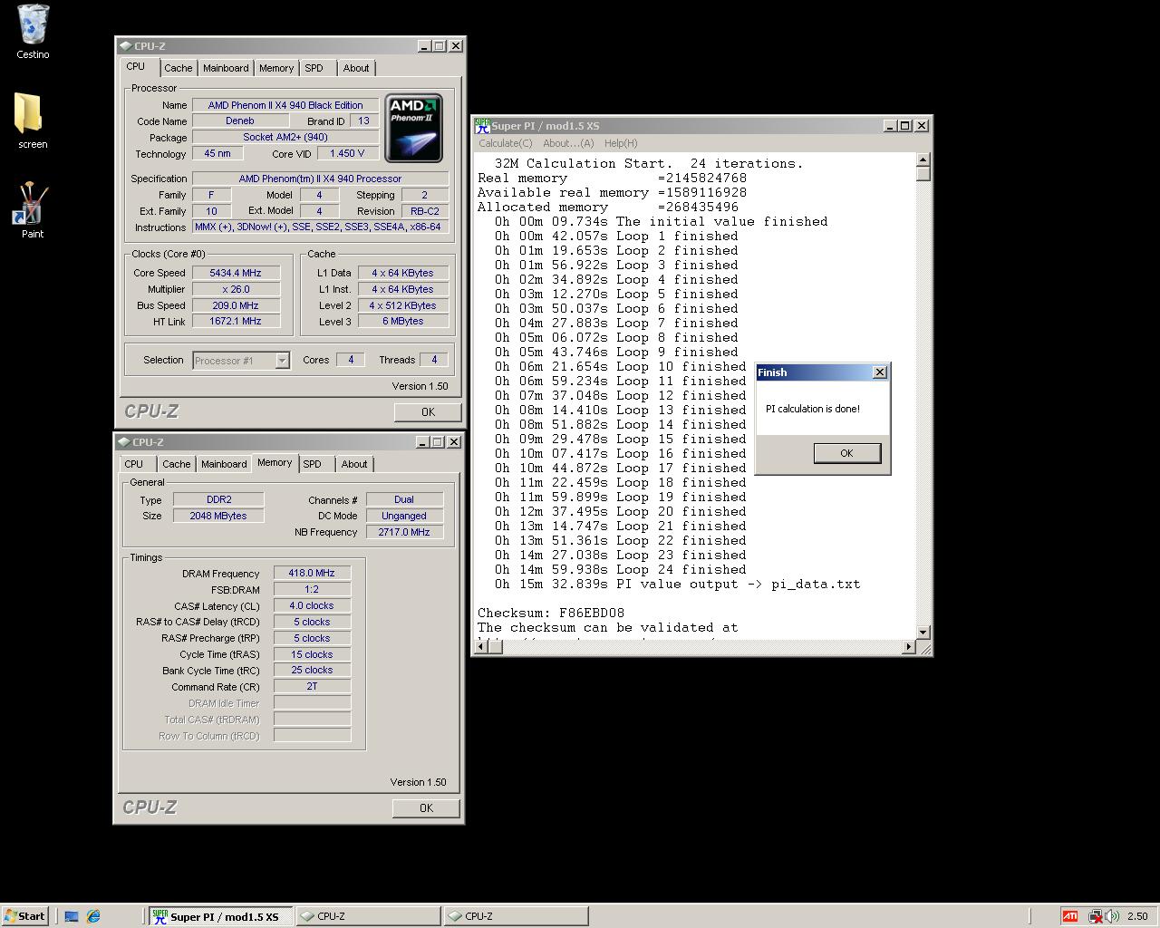
Task: Open the About...(A) menu in Super PI
Action: tap(568, 143)
